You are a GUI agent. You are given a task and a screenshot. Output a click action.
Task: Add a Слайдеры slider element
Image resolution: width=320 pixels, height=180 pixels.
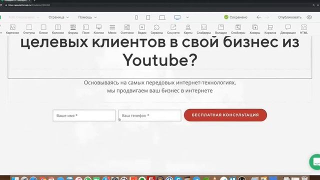(x=203, y=29)
